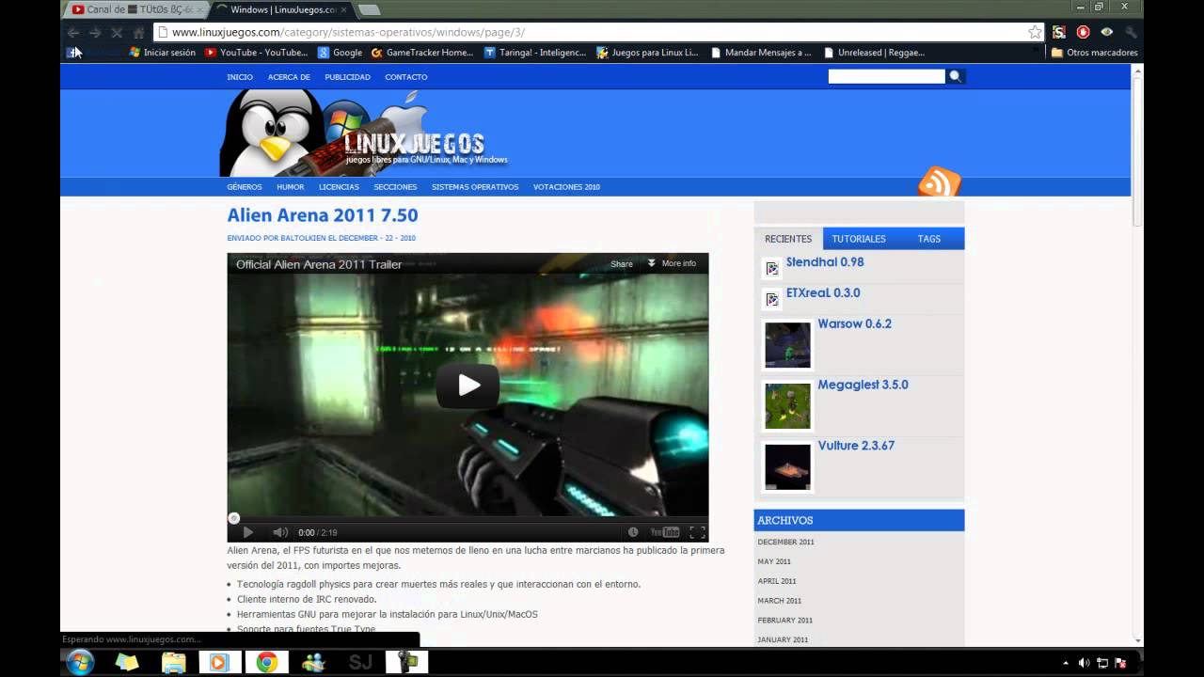The image size is (1204, 677).
Task: Click the search magnifier button on site
Action: (956, 76)
